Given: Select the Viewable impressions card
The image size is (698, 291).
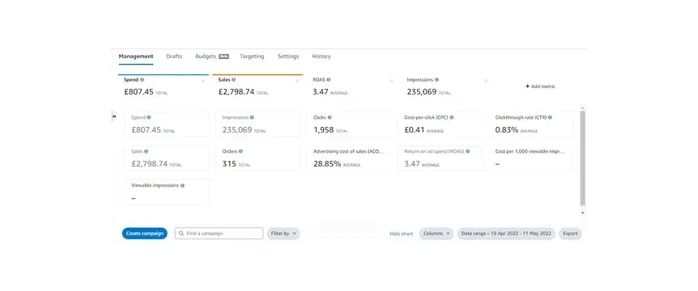Looking at the screenshot, I should pos(167,192).
